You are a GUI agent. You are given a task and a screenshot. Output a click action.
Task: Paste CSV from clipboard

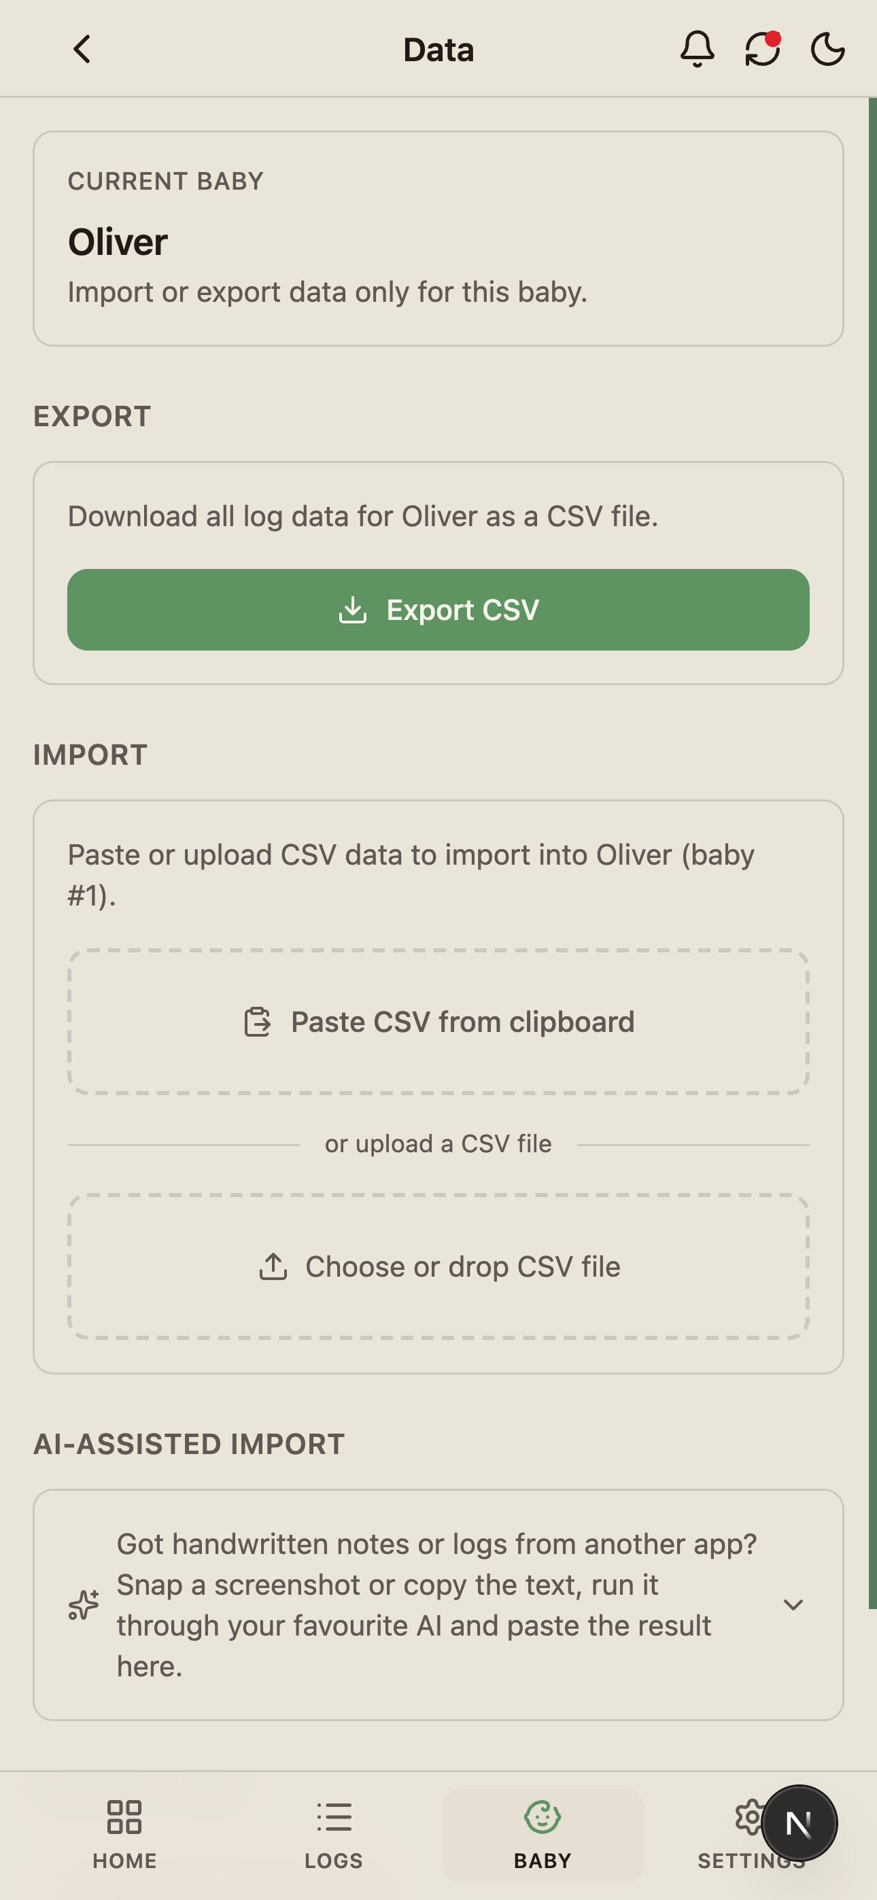click(x=438, y=1022)
